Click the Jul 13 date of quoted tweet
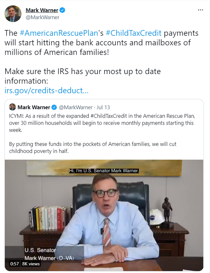The height and width of the screenshot is (273, 210). click(103, 107)
